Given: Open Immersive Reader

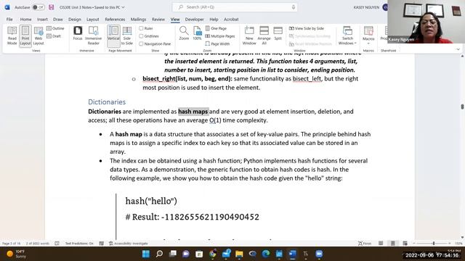Looking at the screenshot, I should [94, 36].
